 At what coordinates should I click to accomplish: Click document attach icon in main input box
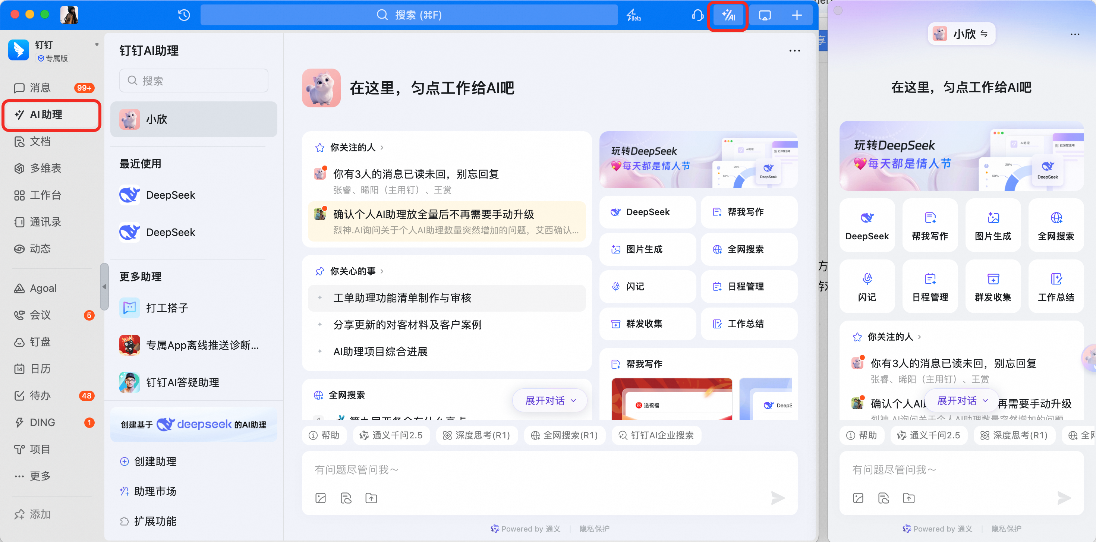click(x=346, y=498)
